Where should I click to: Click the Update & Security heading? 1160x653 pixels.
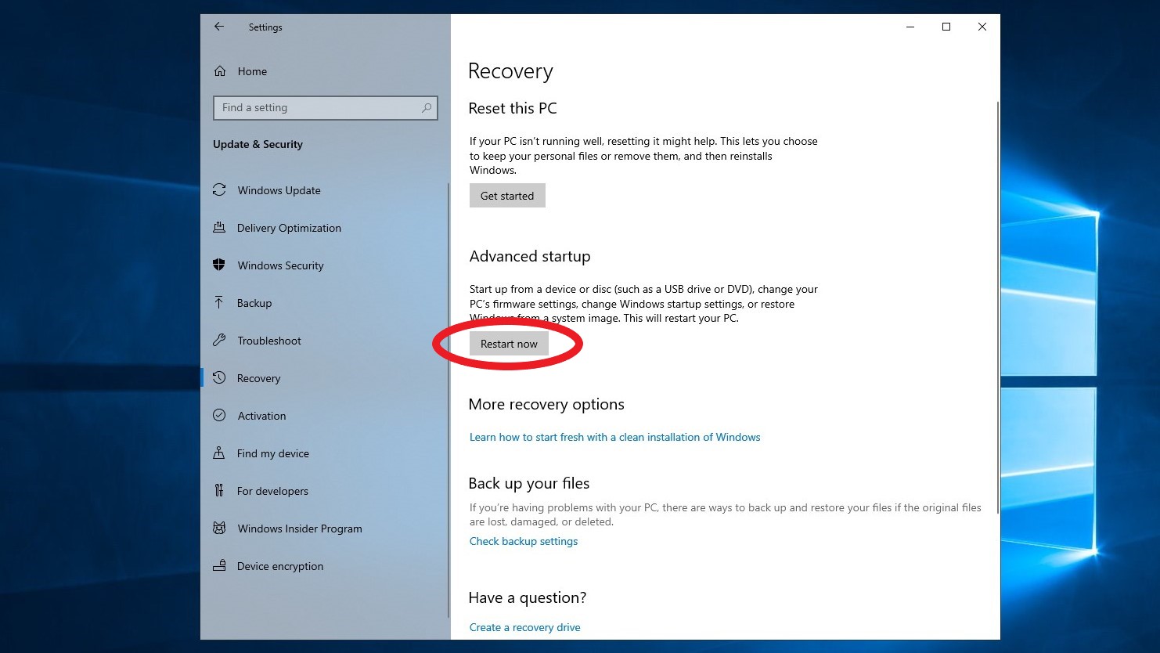(x=258, y=144)
